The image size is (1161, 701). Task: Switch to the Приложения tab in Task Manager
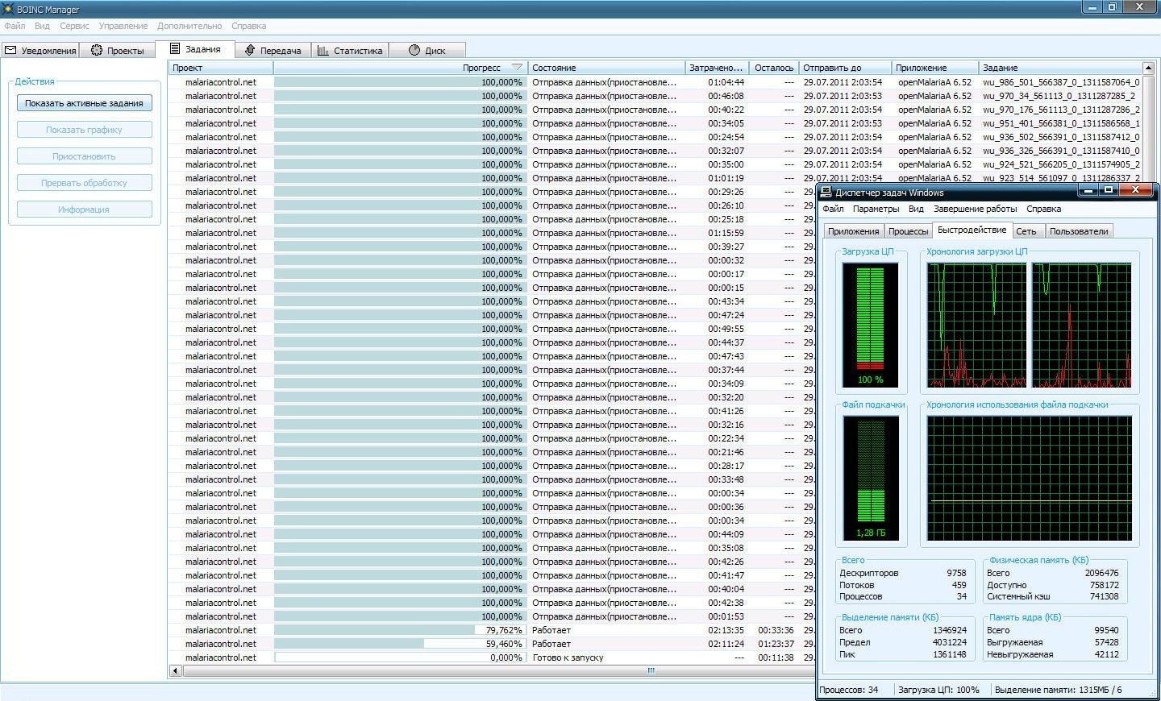pos(853,231)
